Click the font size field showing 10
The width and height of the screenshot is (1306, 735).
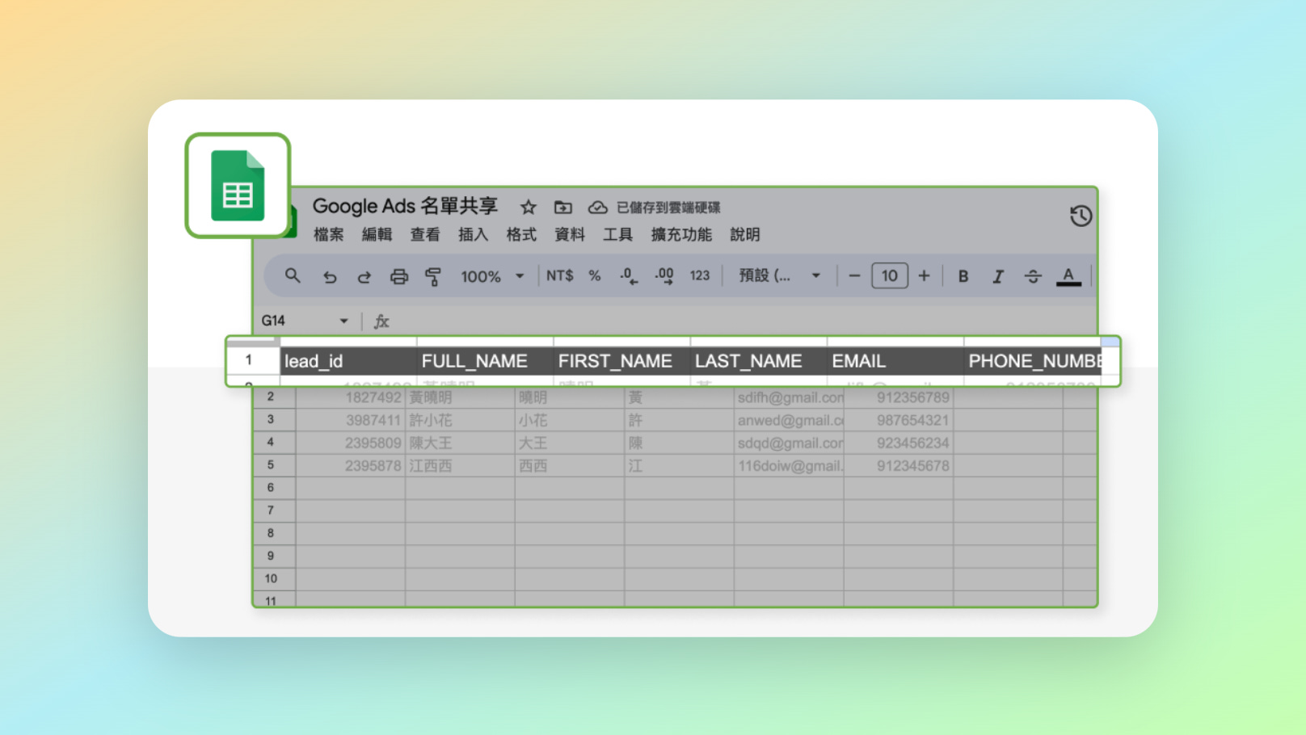(x=890, y=276)
